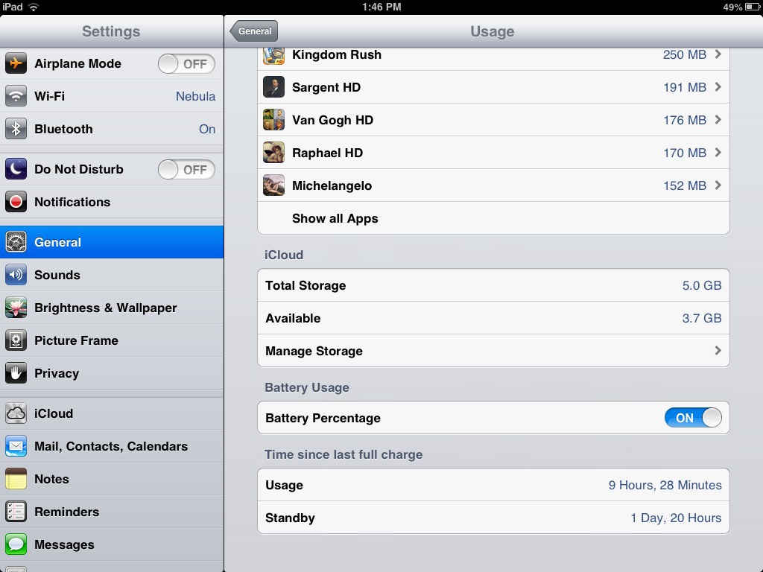
Task: Tap the Bluetooth icon in sidebar
Action: tap(16, 129)
